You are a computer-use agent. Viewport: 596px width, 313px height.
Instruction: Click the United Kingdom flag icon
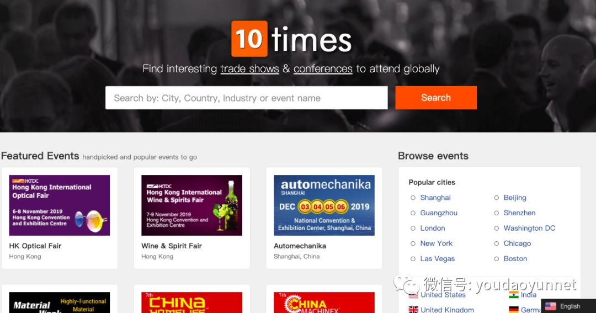tap(413, 310)
